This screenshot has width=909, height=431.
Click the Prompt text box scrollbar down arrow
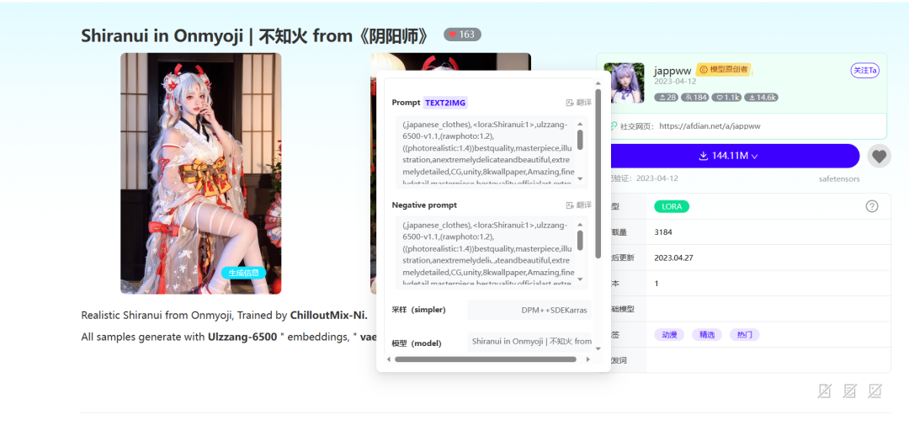(x=580, y=178)
